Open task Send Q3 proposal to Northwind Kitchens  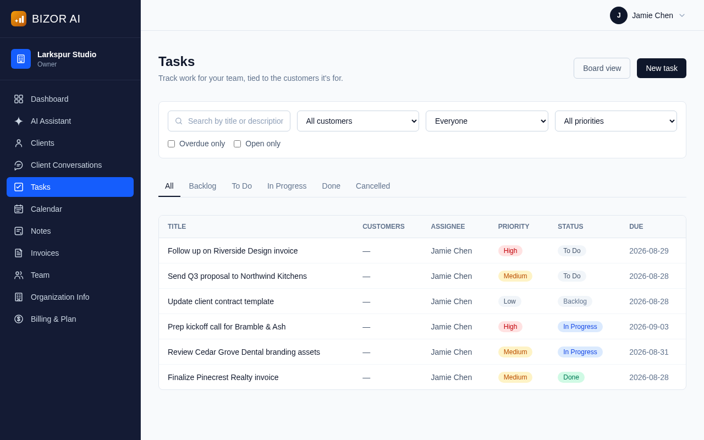(x=237, y=276)
